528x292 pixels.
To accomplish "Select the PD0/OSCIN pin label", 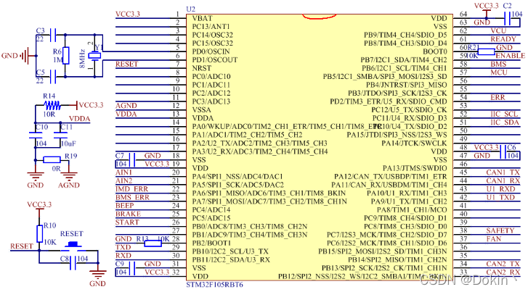I will pyautogui.click(x=211, y=51).
